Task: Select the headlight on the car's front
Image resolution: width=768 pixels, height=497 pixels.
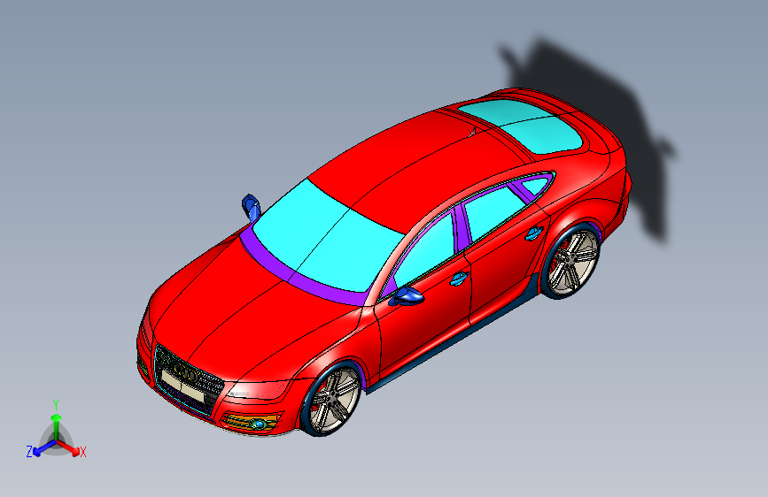Action: (x=259, y=390)
